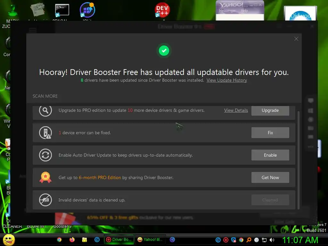
Task: Click the Command Prompt desktop shortcut
Action: (62, 11)
